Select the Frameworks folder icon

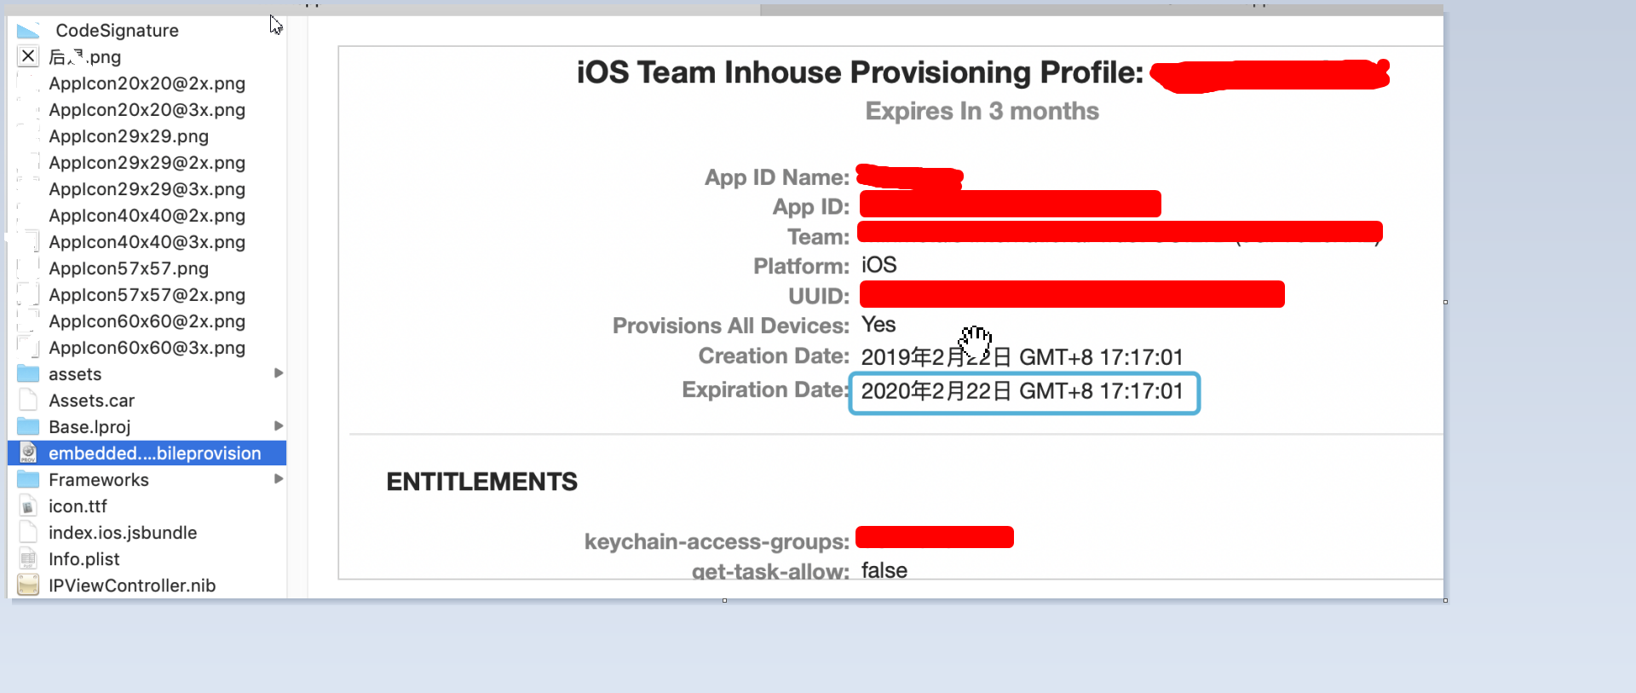pos(28,480)
